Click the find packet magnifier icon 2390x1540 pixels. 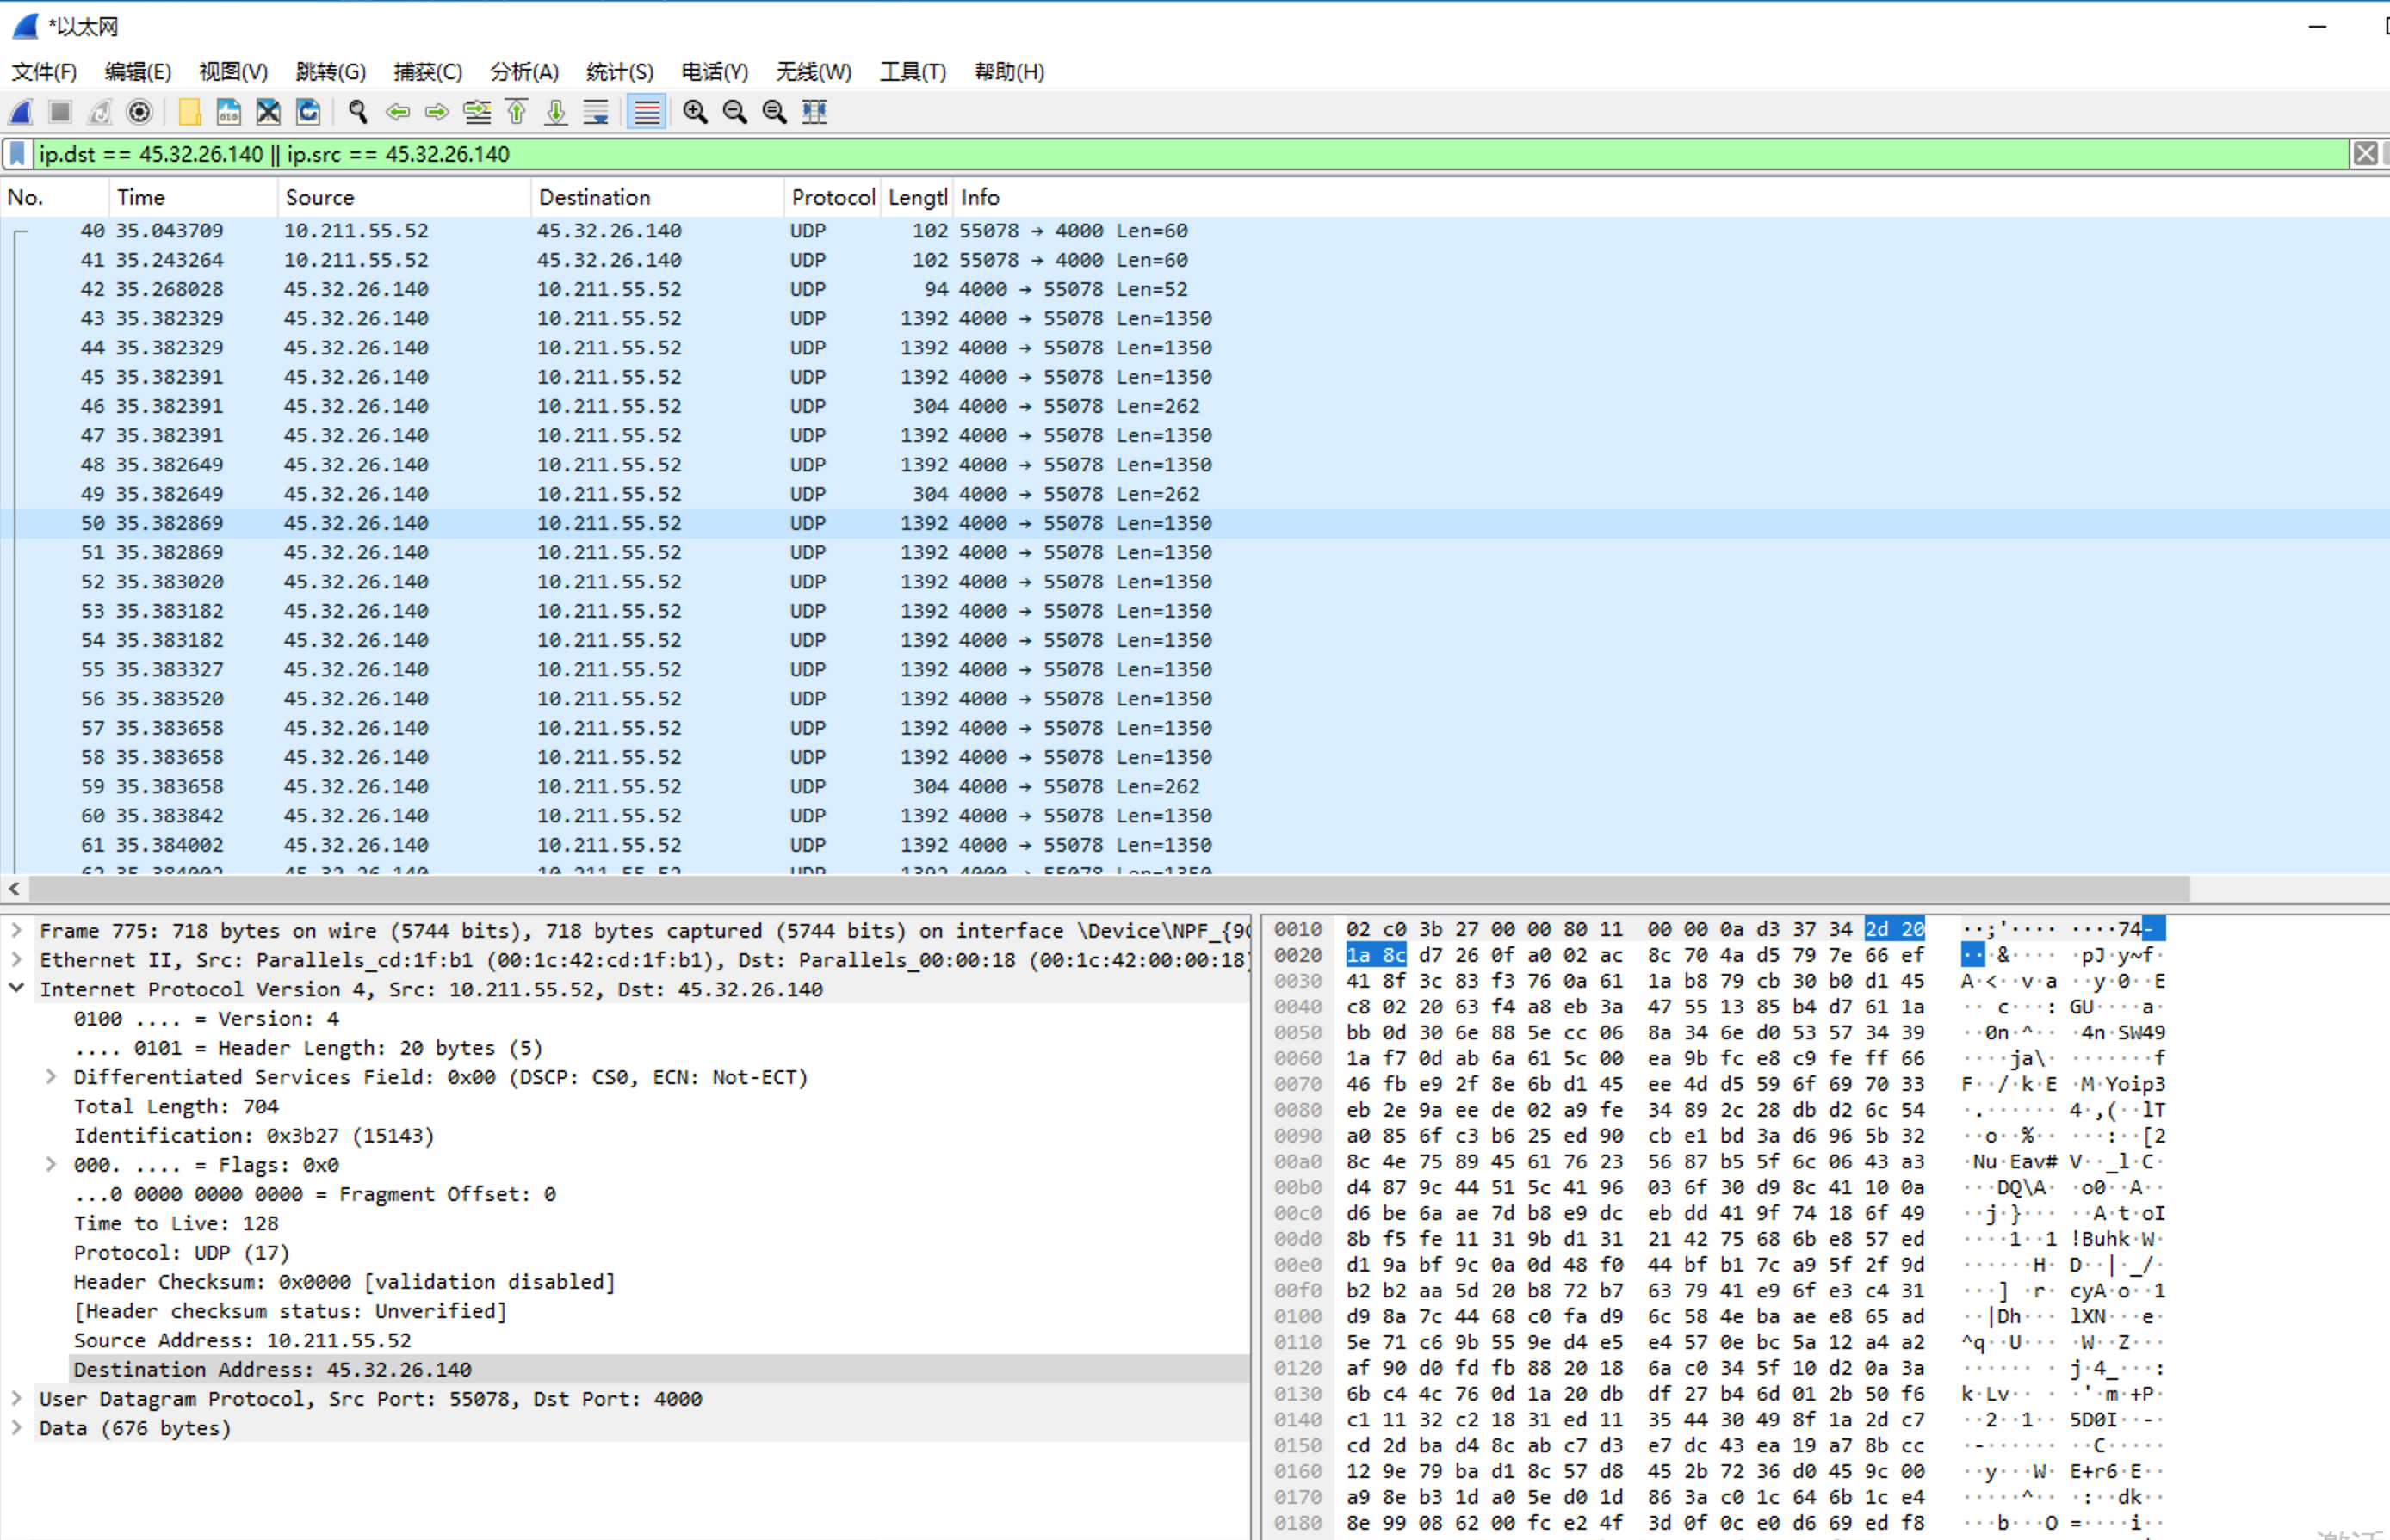point(357,112)
